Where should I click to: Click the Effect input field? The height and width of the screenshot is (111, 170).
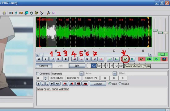point(143,73)
